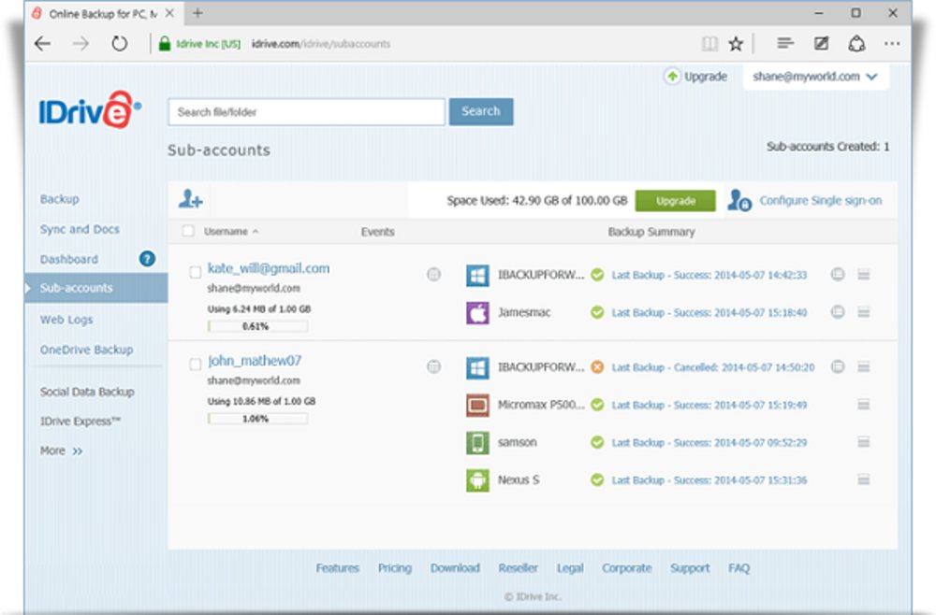Click the green Upgrade button
The width and height of the screenshot is (936, 615).
pyautogui.click(x=675, y=201)
